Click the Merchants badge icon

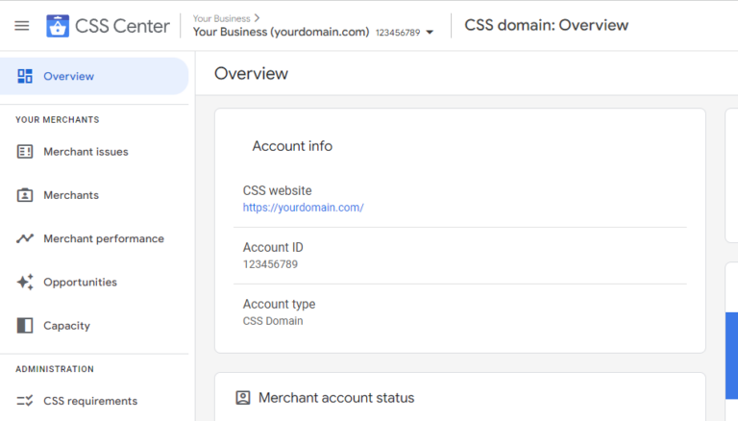(x=25, y=195)
